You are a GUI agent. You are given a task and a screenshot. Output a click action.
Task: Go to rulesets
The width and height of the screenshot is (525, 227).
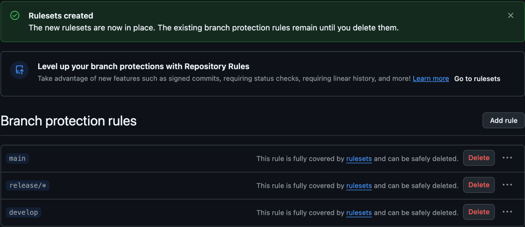477,79
